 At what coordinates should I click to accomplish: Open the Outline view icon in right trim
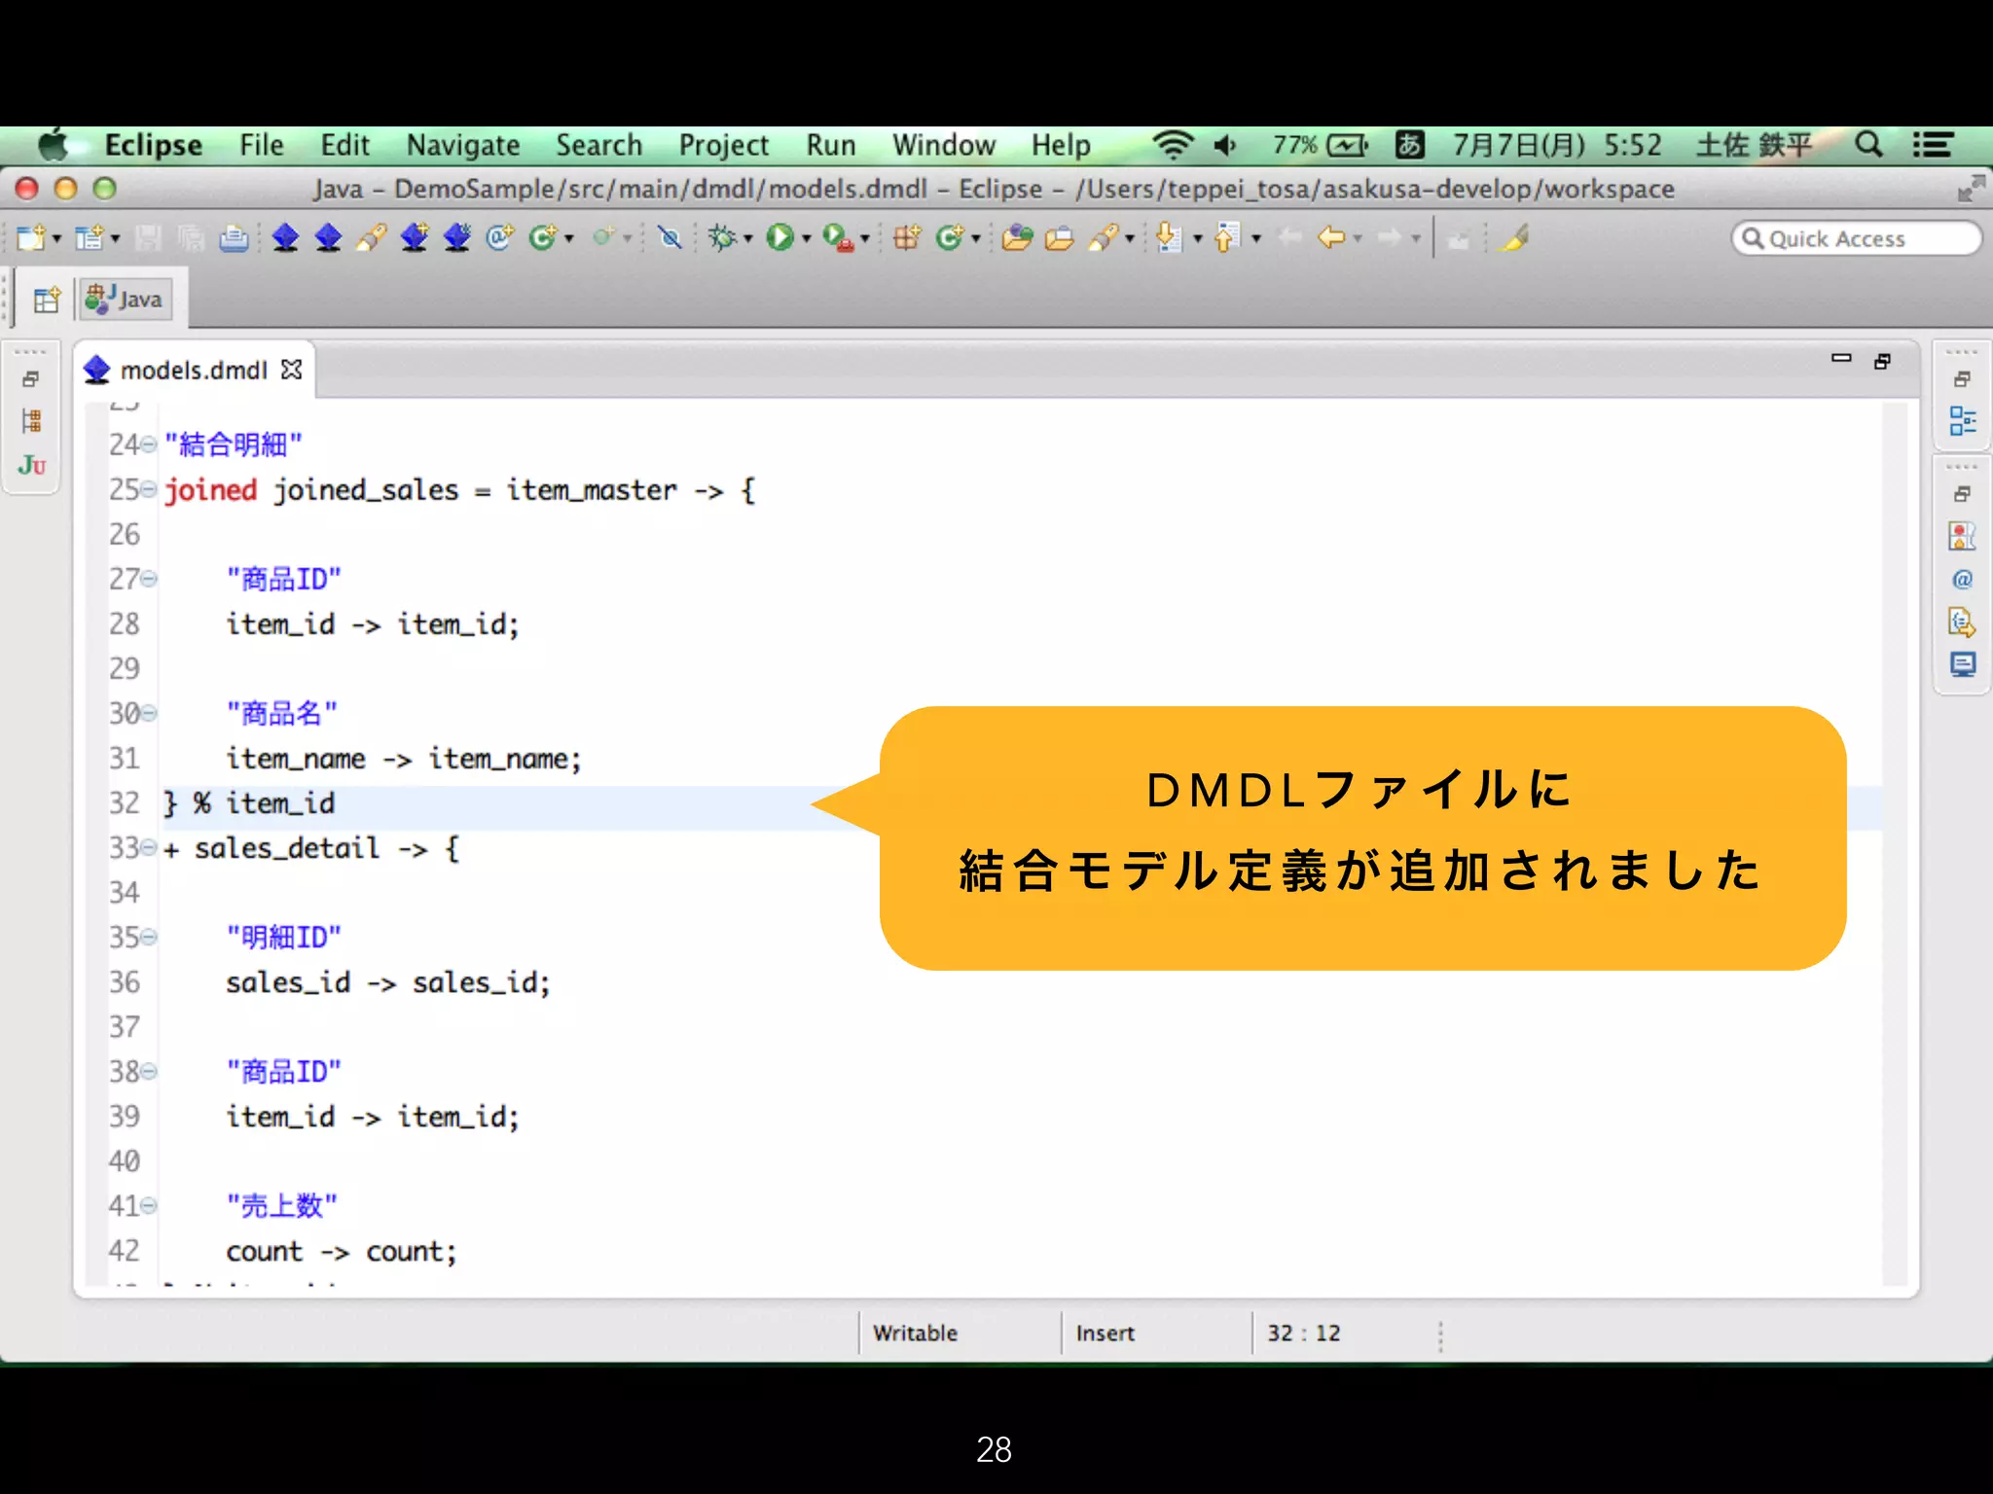[1963, 421]
